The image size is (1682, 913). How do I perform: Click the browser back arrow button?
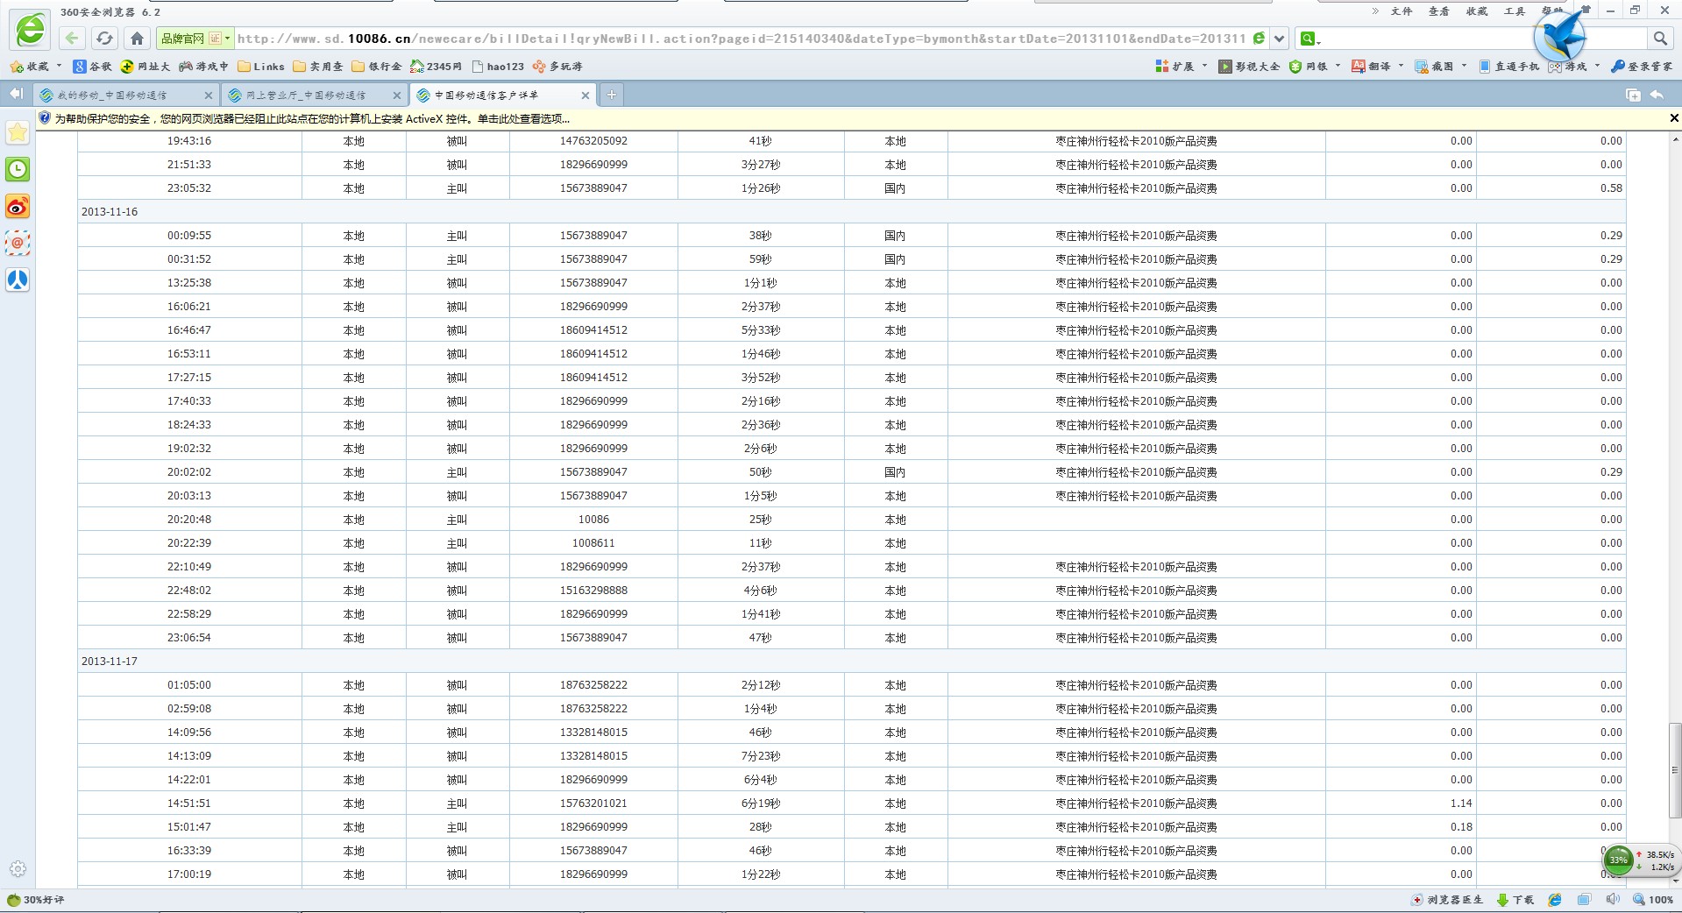point(72,39)
